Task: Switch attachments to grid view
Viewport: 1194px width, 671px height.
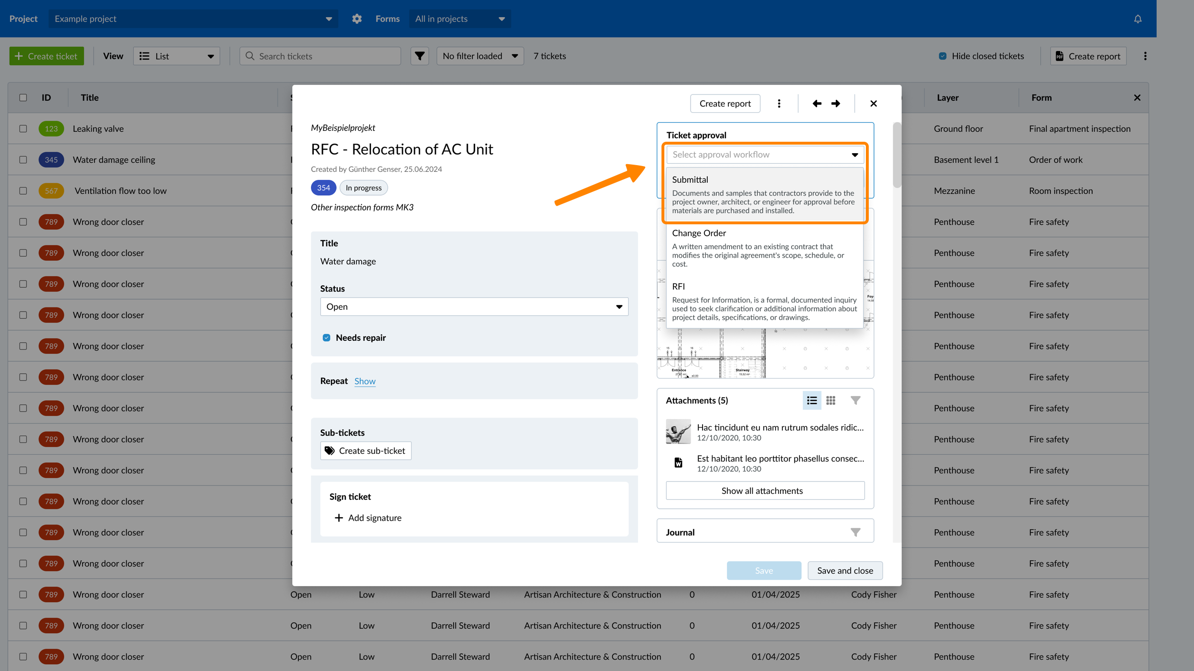Action: click(x=831, y=400)
